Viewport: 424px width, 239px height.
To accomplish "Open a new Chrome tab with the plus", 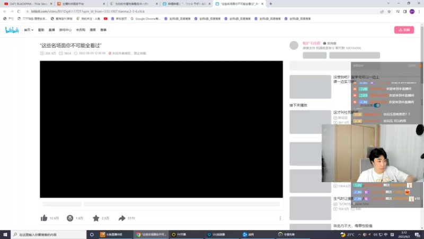I will (x=271, y=4).
